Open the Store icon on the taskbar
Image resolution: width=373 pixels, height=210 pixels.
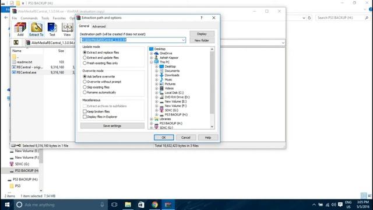click(x=141, y=205)
